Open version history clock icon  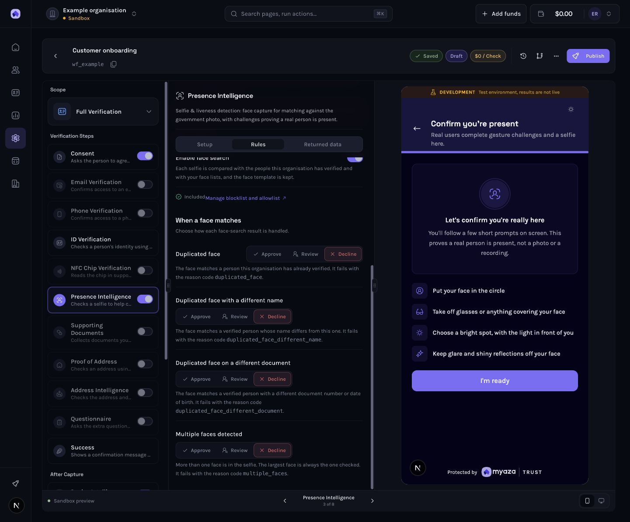pos(523,56)
